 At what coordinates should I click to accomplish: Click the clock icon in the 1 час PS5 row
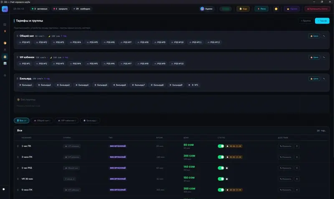pyautogui.click(x=227, y=168)
